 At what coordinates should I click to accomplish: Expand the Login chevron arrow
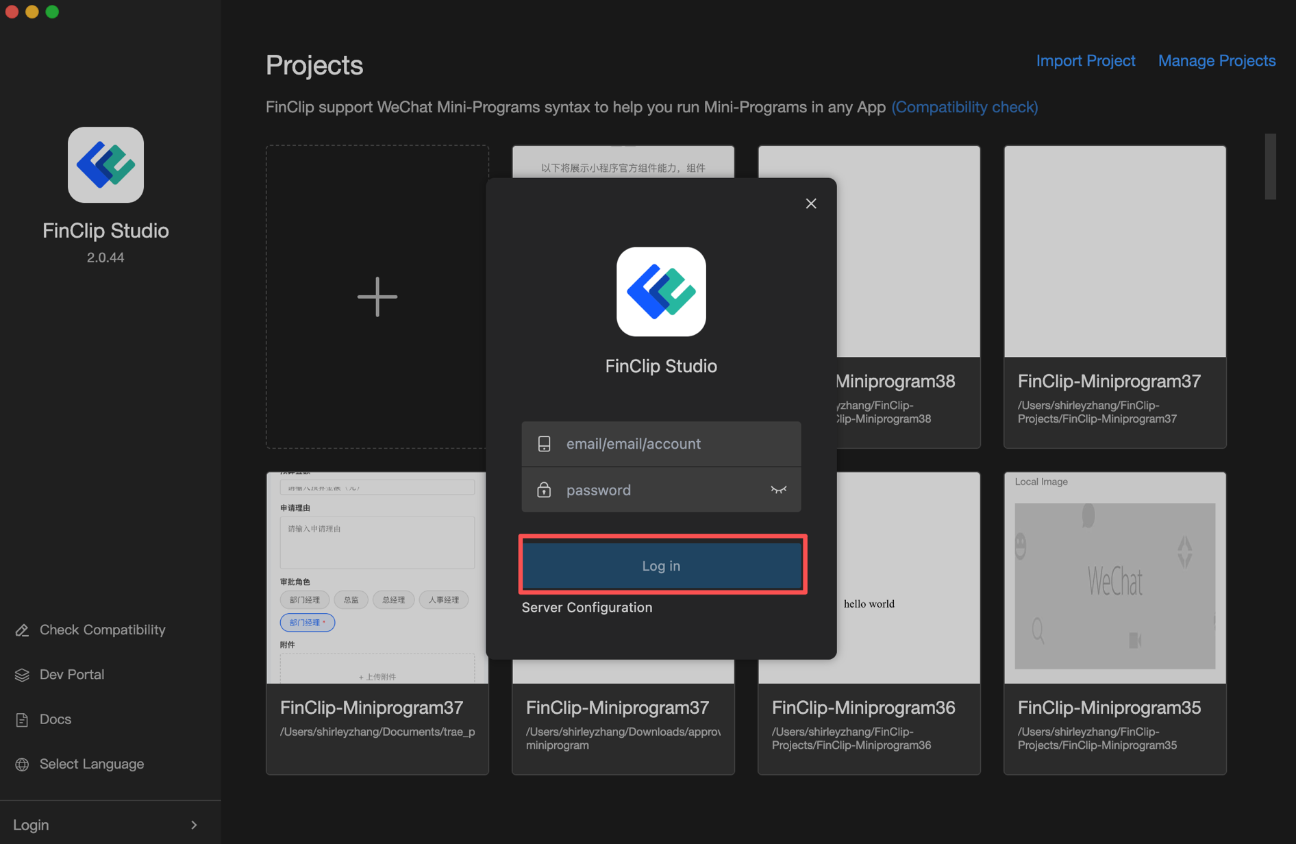pos(194,825)
